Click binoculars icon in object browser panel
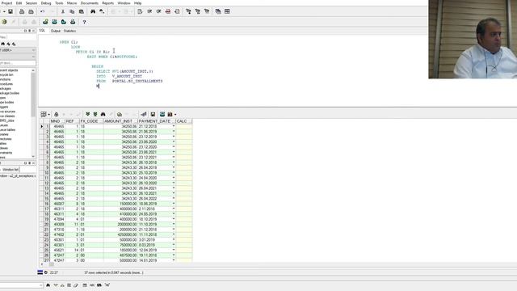Image resolution: width=517 pixels, height=291 pixels. 3,44
